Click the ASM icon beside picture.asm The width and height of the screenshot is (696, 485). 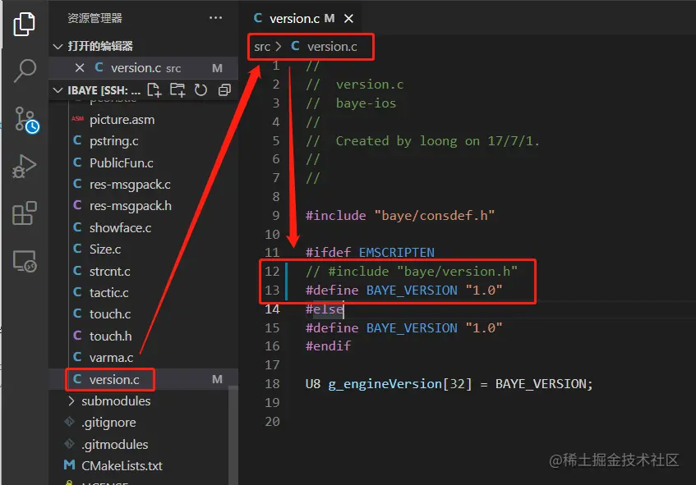pyautogui.click(x=78, y=119)
